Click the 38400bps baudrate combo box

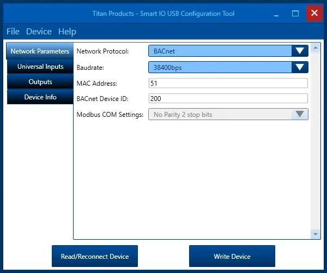pos(220,67)
